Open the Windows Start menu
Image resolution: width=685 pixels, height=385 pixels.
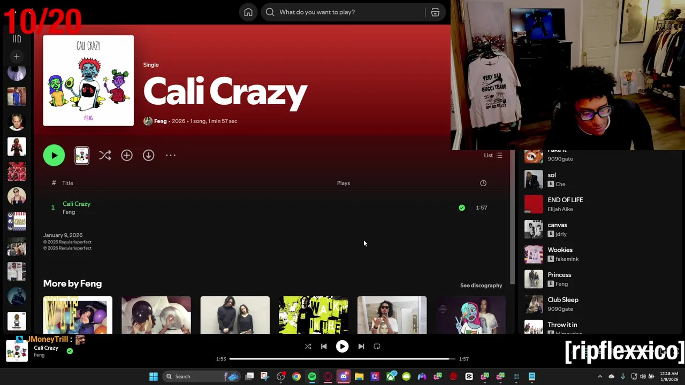pyautogui.click(x=154, y=376)
